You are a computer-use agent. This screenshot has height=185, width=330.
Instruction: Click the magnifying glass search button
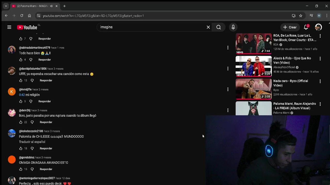(x=219, y=27)
